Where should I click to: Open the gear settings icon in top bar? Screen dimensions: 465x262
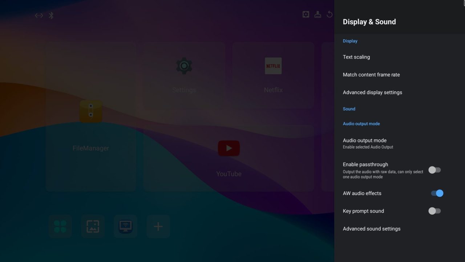[x=306, y=14]
